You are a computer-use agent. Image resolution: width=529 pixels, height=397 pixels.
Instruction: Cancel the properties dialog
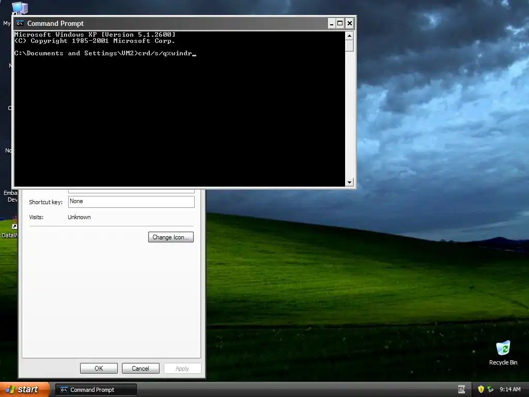[x=141, y=368]
